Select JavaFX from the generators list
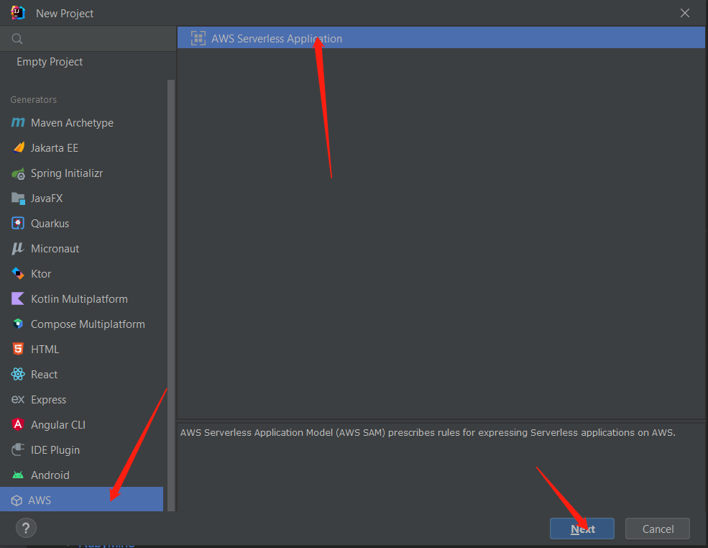The height and width of the screenshot is (548, 708). pos(47,198)
